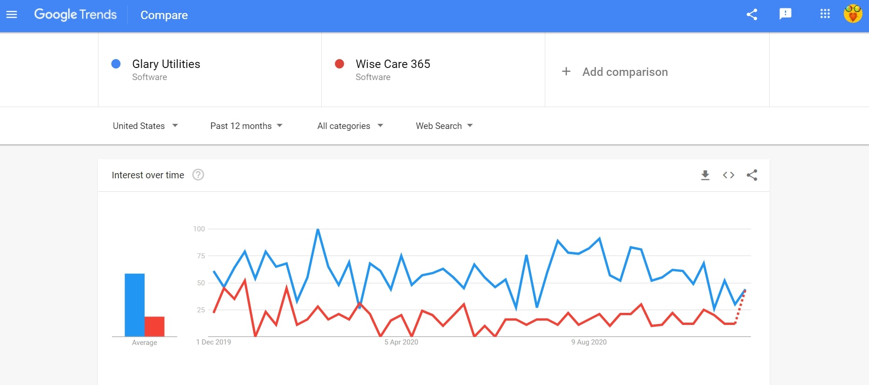Viewport: 869px width, 385px height.
Task: Click the embed code icon
Action: (x=729, y=175)
